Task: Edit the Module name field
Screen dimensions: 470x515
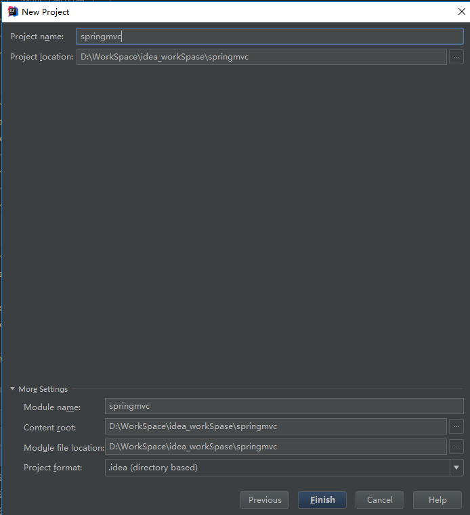Action: point(284,406)
